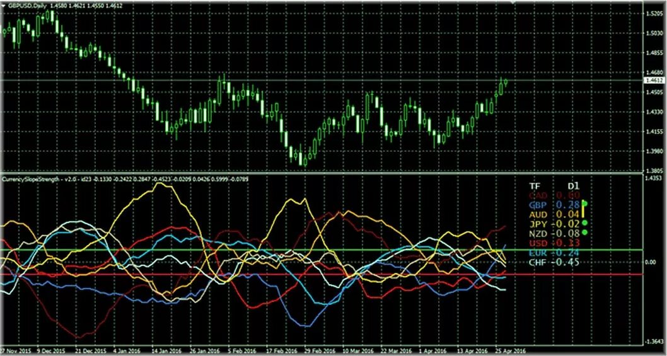Click the 1.3805 price axis label
Viewport: 667px width, 356px height.
(x=653, y=171)
